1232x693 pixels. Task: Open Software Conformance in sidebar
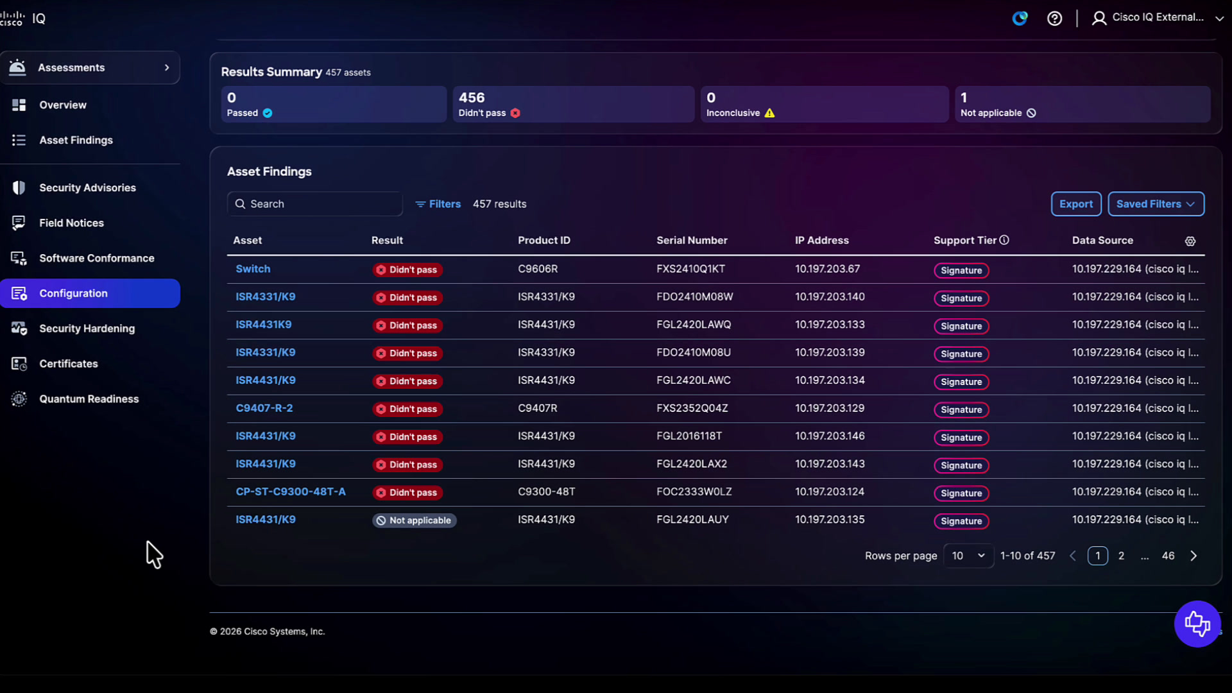[96, 258]
